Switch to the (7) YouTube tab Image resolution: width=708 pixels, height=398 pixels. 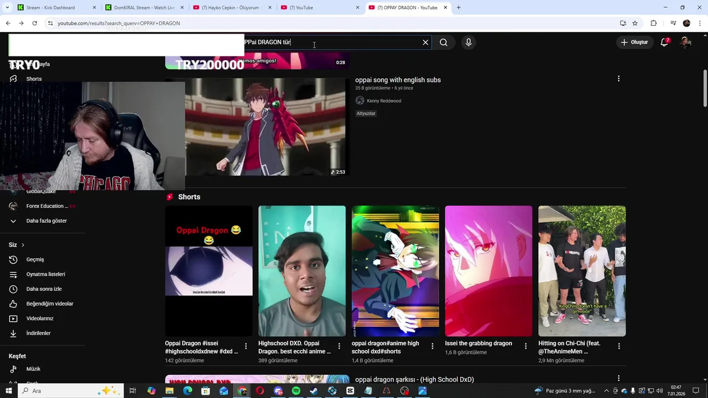(319, 8)
